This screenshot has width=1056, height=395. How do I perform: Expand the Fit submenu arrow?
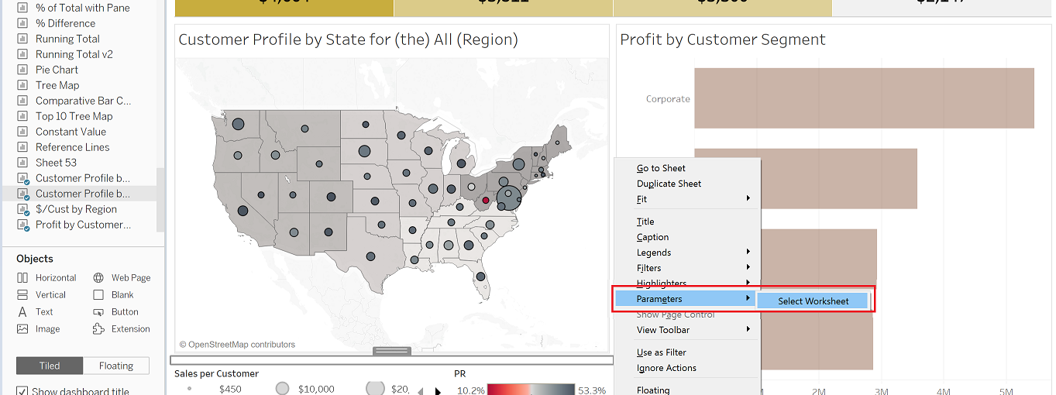click(x=748, y=199)
